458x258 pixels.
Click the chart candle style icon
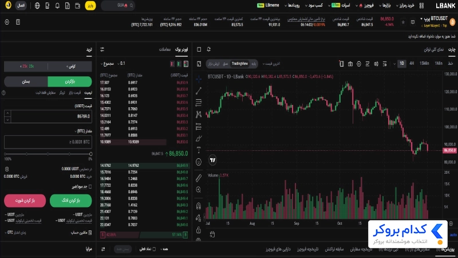(x=376, y=64)
